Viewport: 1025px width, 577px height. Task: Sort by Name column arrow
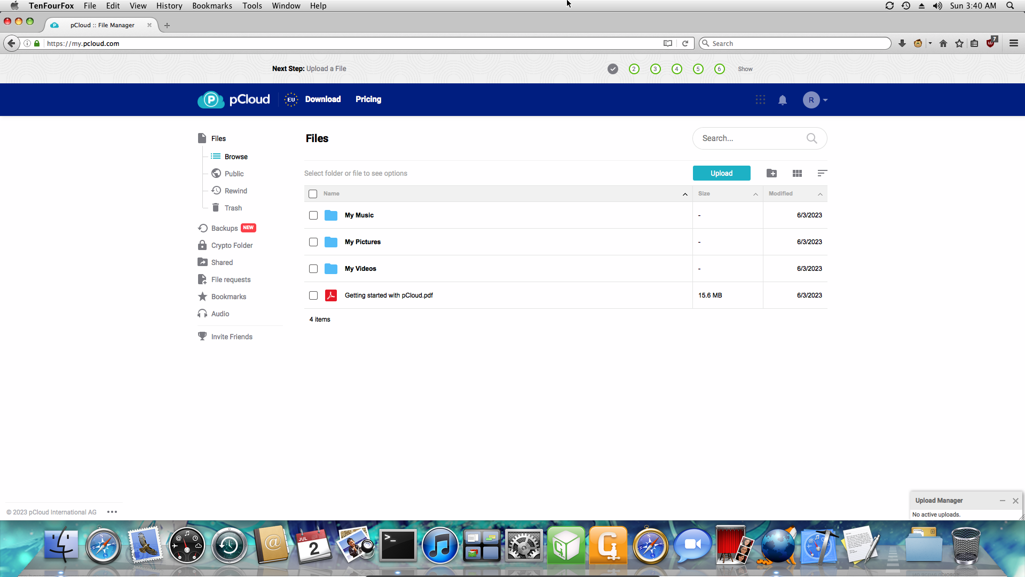tap(685, 194)
